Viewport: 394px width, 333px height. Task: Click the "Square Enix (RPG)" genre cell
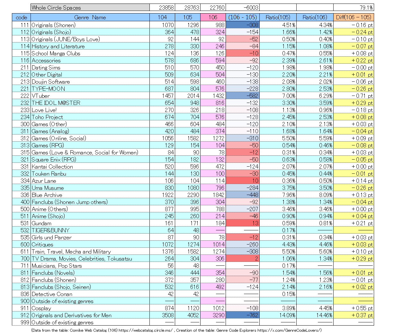[x=90, y=160]
